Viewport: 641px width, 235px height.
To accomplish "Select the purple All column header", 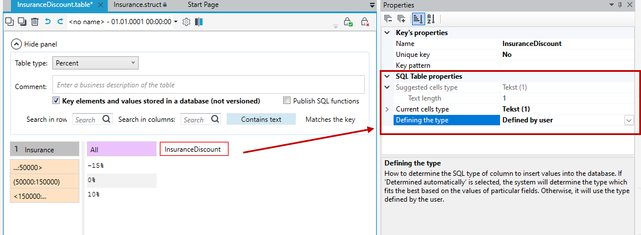I will click(x=121, y=149).
